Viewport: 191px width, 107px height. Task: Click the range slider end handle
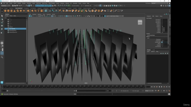pos(76,91)
